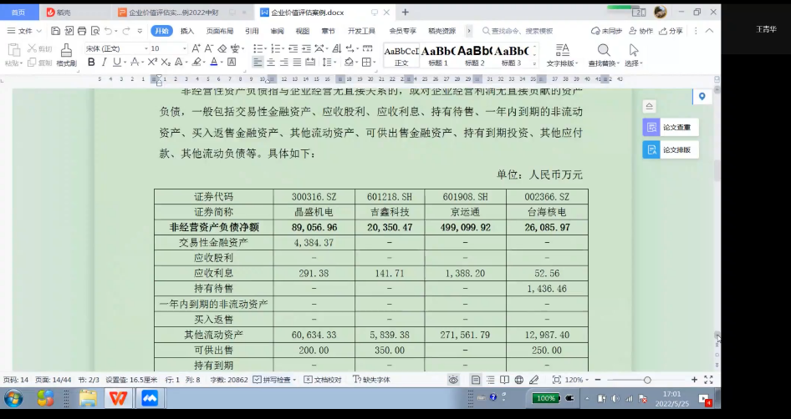Screen dimensions: 791x419
Task: Click the 分享 share button
Action: (x=671, y=31)
